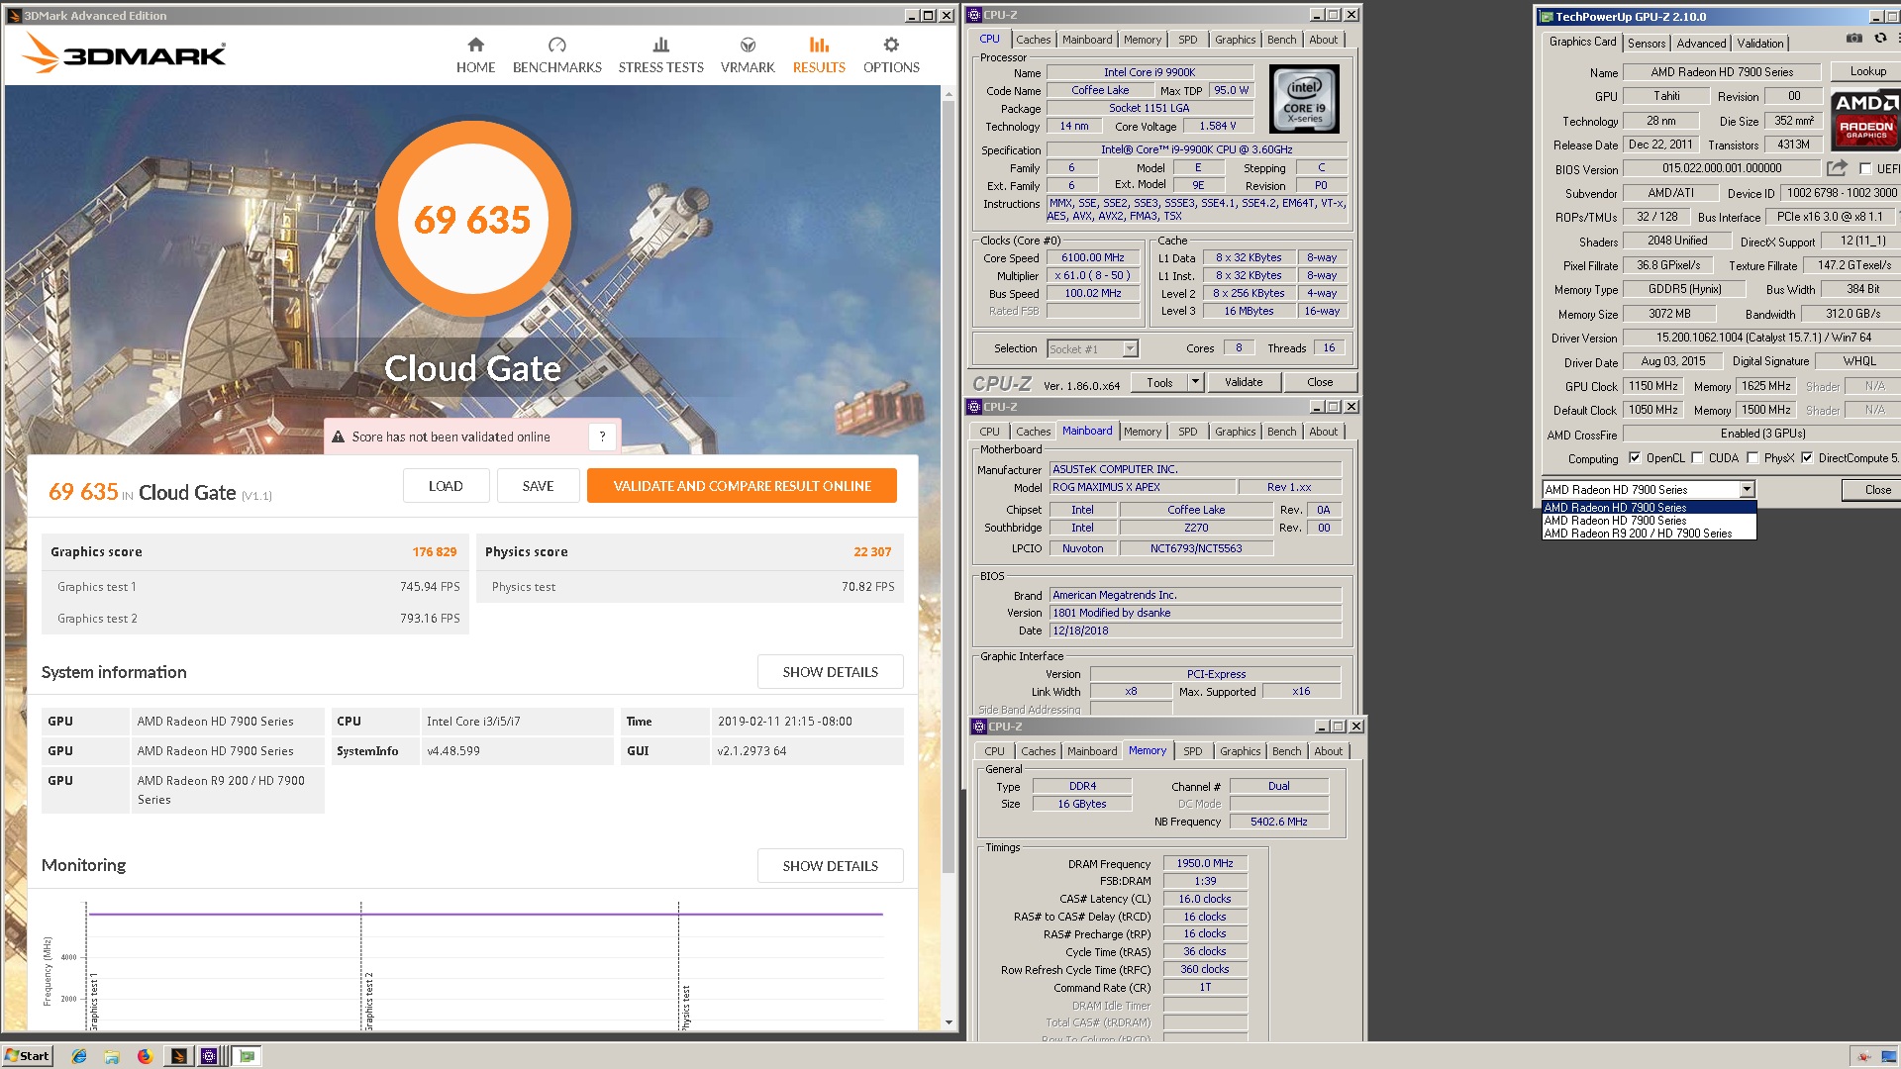Click the warning triangle next to validation notice
The width and height of the screenshot is (1901, 1069).
pos(338,437)
